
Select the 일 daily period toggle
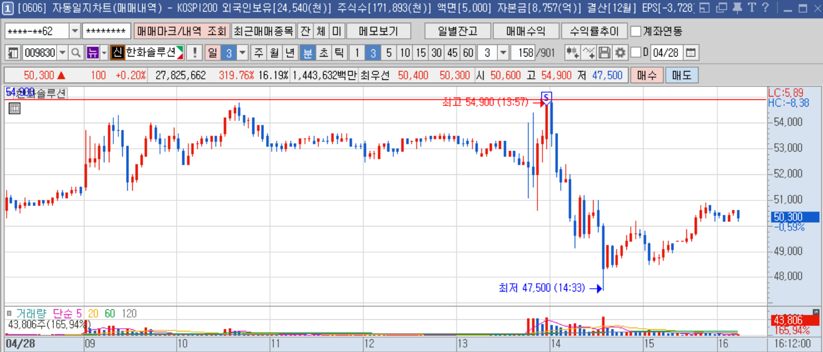(212, 53)
